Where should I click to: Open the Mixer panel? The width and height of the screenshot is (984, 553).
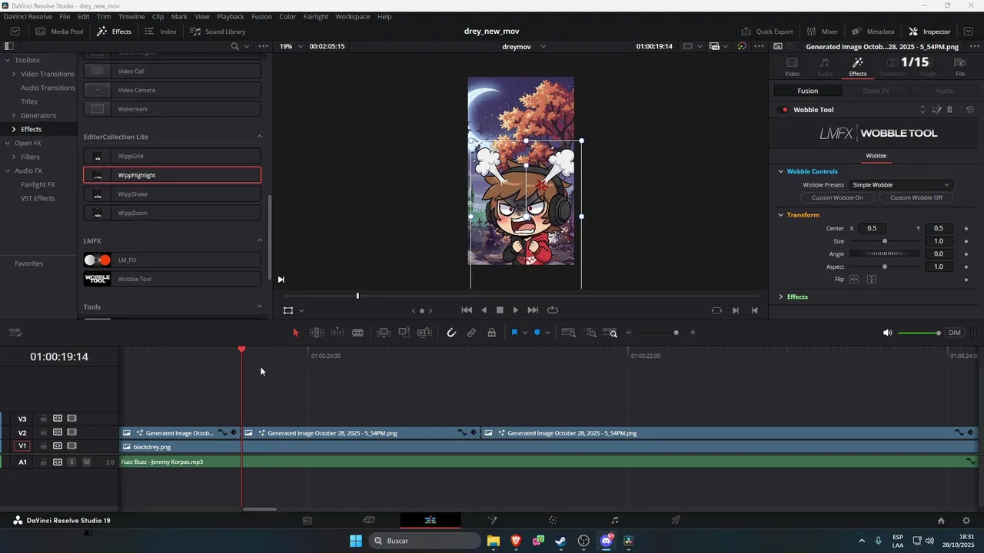822,31
